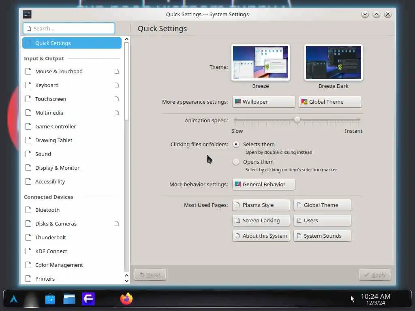Open file manager from taskbar
Viewport: 415px width, 311px height.
point(69,299)
